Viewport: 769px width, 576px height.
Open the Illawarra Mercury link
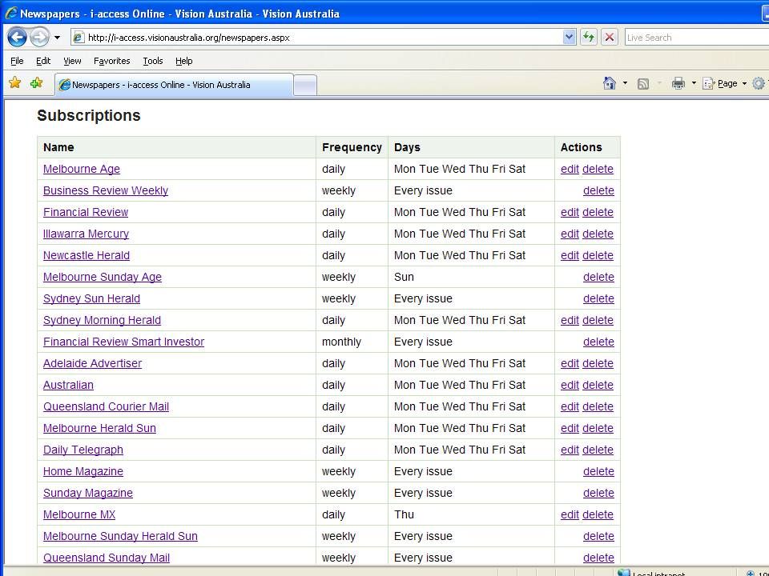click(x=86, y=234)
